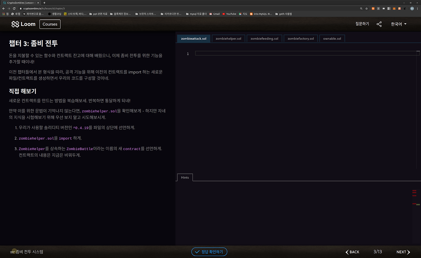The image size is (421, 258).
Task: Click the Courses button
Action: (x=50, y=24)
